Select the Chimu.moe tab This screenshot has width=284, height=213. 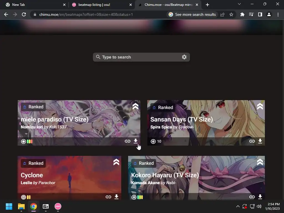(168, 5)
